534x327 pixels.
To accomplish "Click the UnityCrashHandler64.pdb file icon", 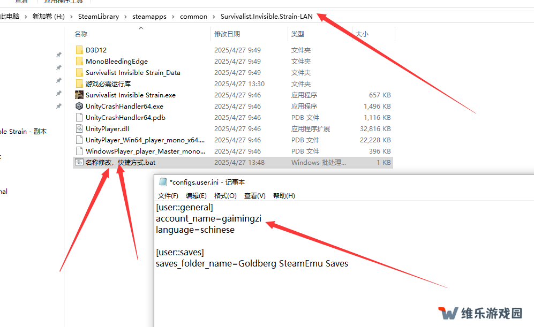I will (x=79, y=117).
